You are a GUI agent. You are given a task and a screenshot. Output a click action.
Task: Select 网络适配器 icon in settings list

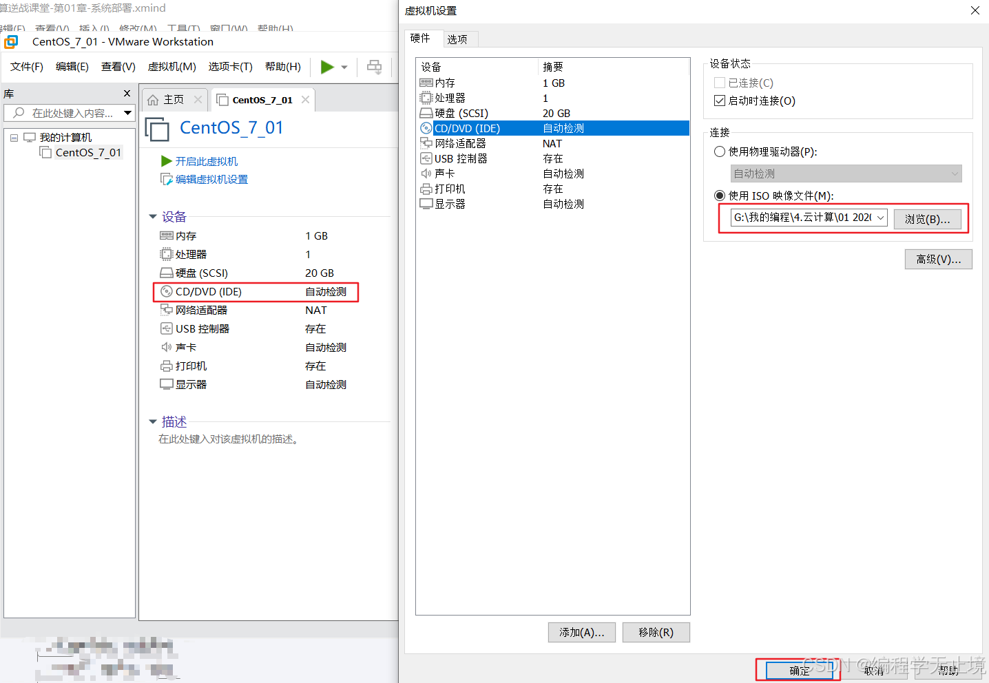click(426, 143)
